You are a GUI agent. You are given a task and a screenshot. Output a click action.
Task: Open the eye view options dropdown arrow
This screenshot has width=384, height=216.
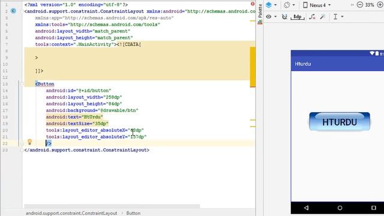(x=275, y=17)
